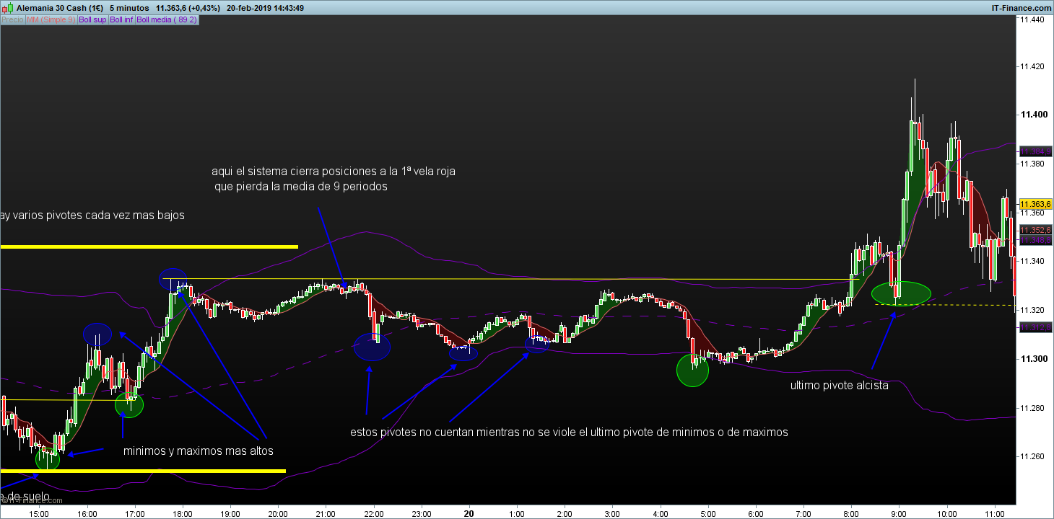1054x519 pixels.
Task: Click the 11.363,6 (+0,43%) quote in title
Action: (189, 7)
